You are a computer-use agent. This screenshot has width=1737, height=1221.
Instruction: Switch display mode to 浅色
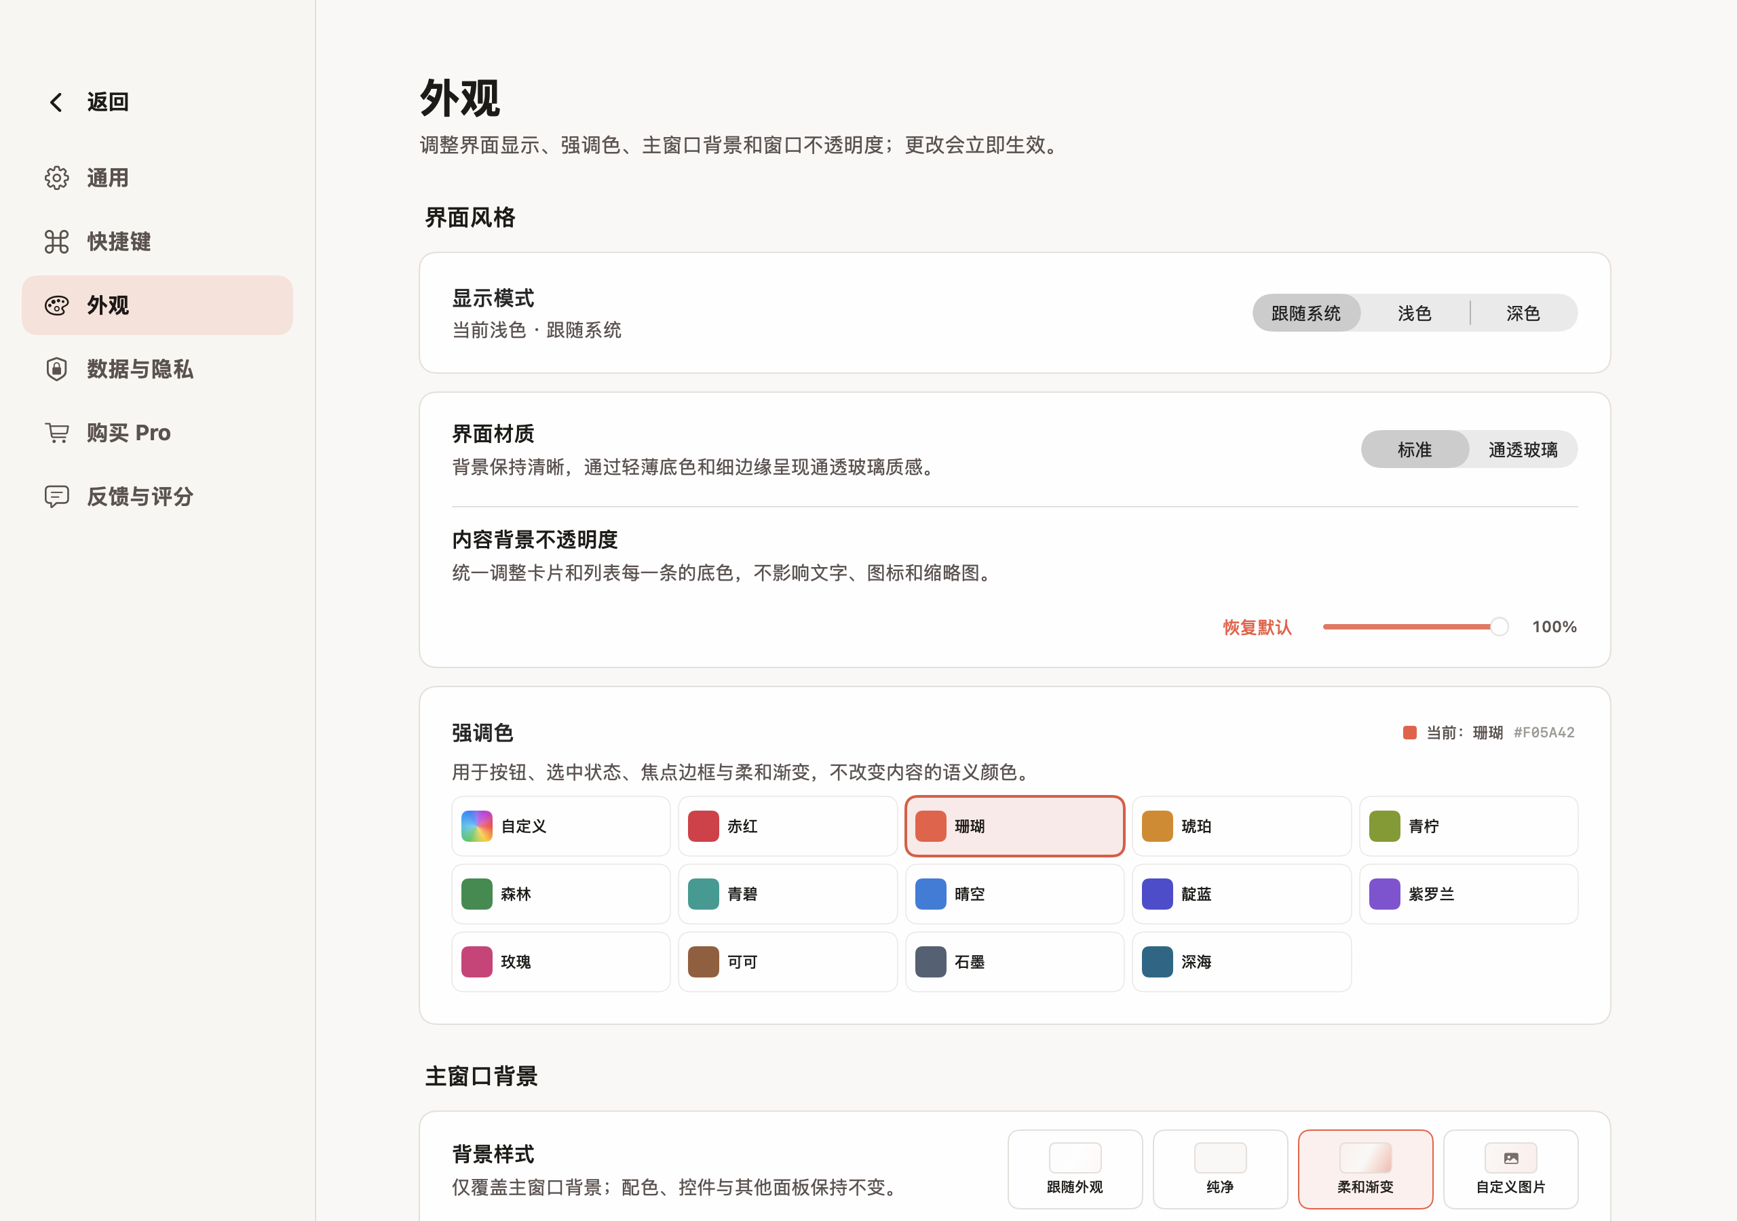click(x=1414, y=313)
